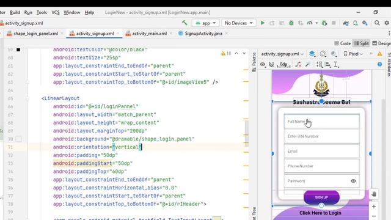
Task: Expand more design toolbar options chevron
Action: [x=371, y=54]
